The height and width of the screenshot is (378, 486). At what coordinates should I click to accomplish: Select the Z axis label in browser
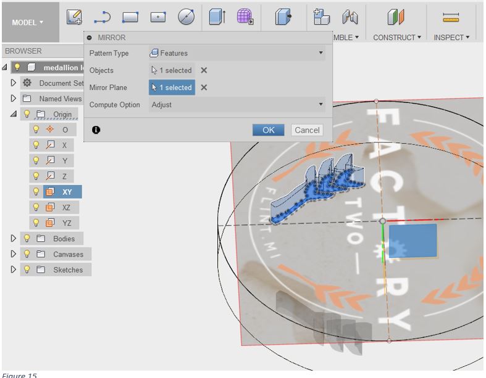click(64, 176)
